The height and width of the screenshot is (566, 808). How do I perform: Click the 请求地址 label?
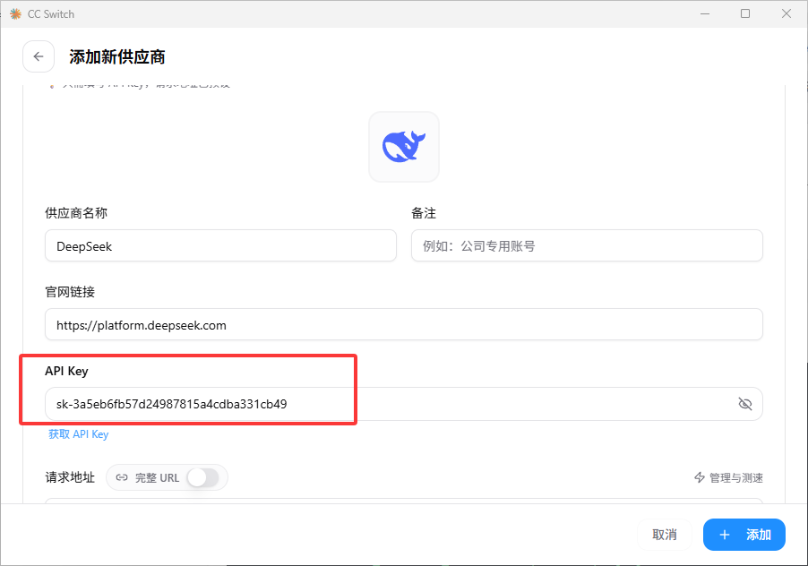(x=70, y=477)
